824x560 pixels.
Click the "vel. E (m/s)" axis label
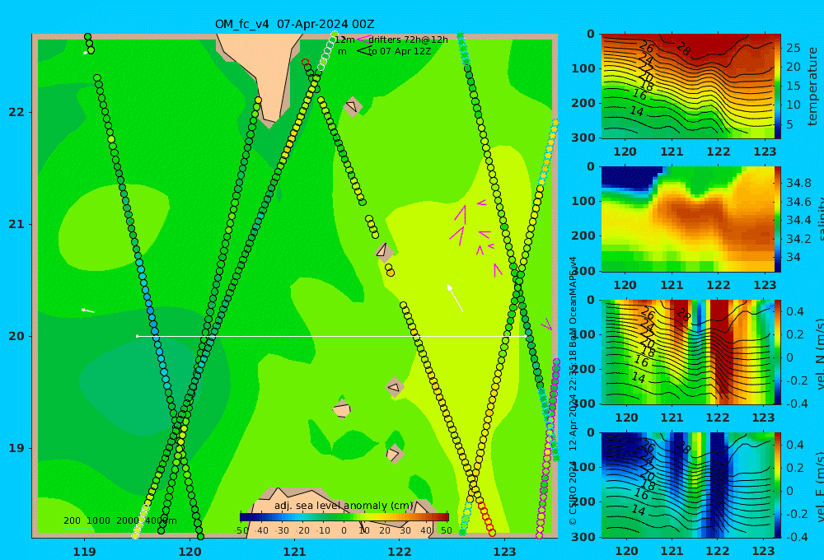819,487
